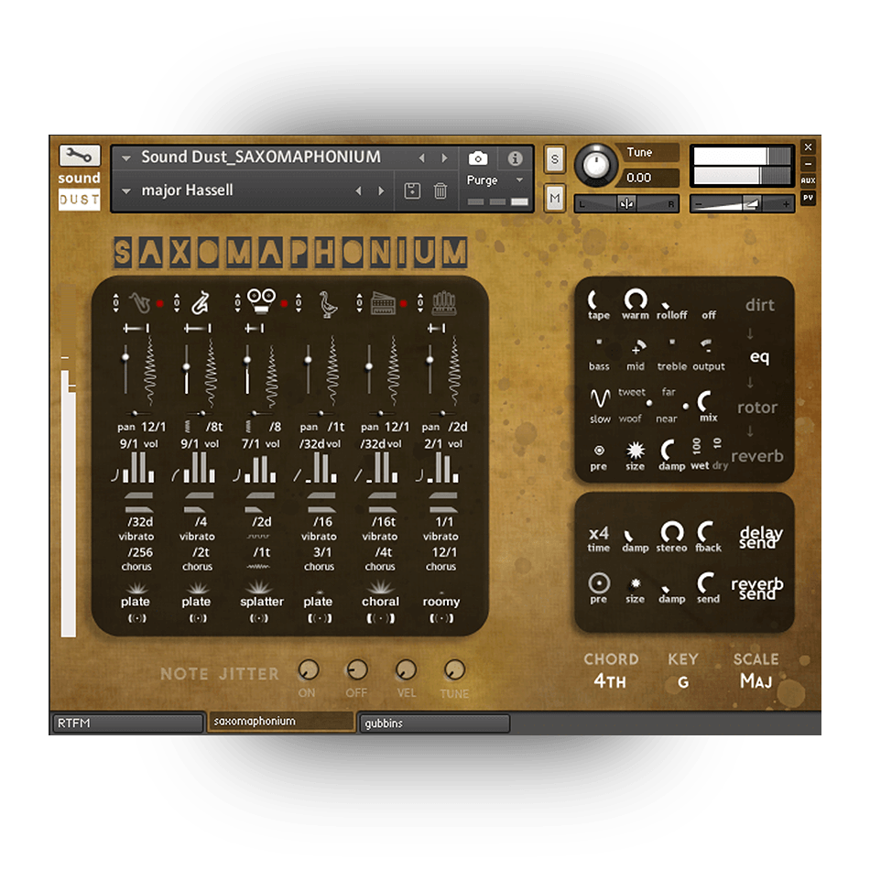Toggle red dot next to harmonium icon
870x870 pixels.
click(x=403, y=303)
